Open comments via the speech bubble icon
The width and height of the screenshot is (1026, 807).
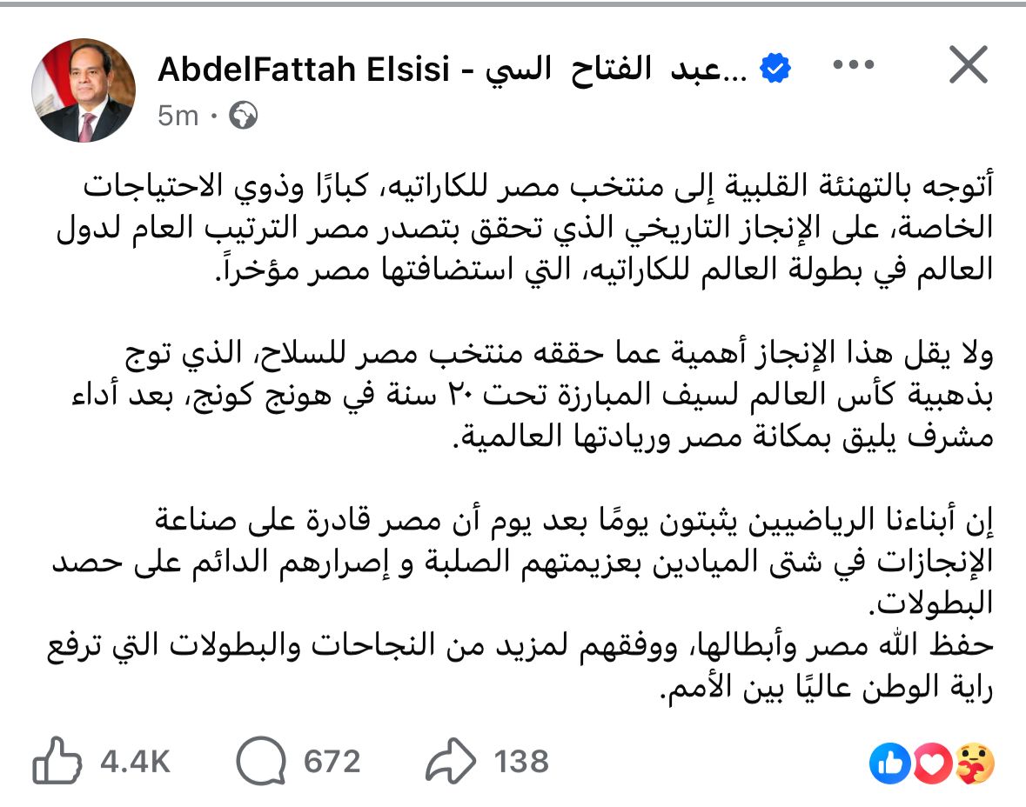point(261,763)
